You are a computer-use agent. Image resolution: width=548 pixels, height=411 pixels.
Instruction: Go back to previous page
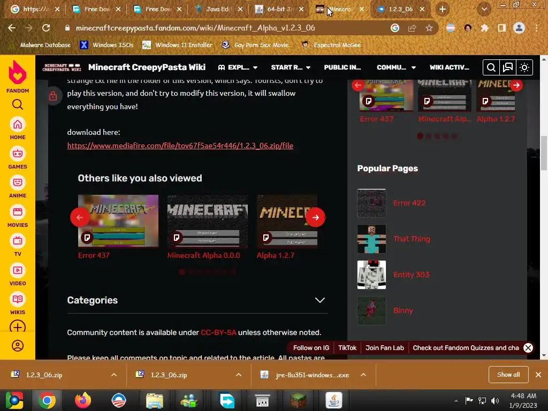12,28
